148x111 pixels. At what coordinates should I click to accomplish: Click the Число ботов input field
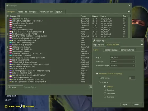132,78
